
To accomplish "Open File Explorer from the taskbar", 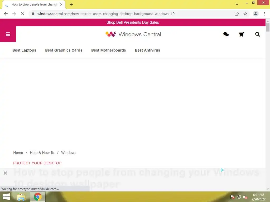I will coord(21,197).
